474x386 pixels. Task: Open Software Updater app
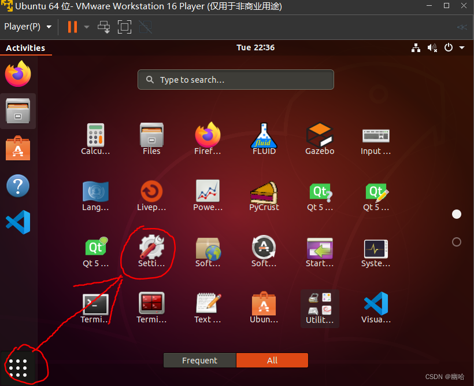click(264, 251)
